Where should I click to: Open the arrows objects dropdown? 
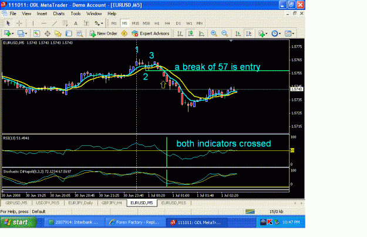99,23
